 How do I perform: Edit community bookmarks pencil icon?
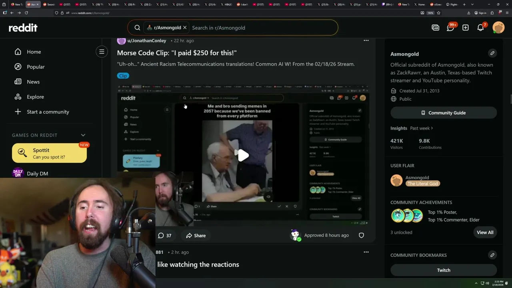click(492, 255)
